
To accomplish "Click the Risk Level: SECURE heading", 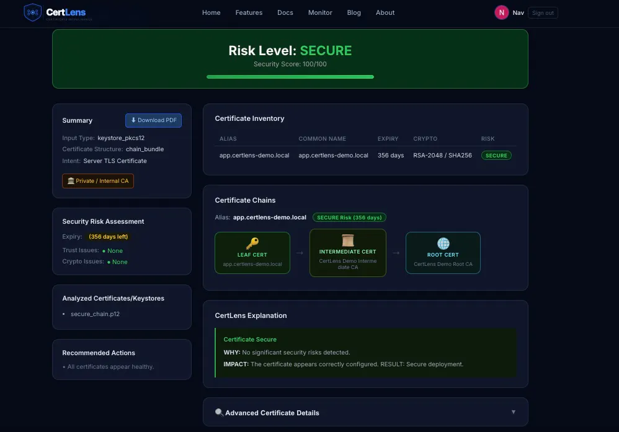I will click(290, 50).
